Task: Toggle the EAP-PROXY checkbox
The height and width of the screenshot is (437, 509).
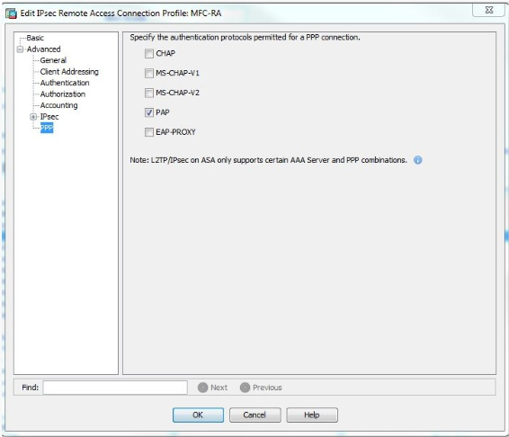Action: (x=149, y=132)
